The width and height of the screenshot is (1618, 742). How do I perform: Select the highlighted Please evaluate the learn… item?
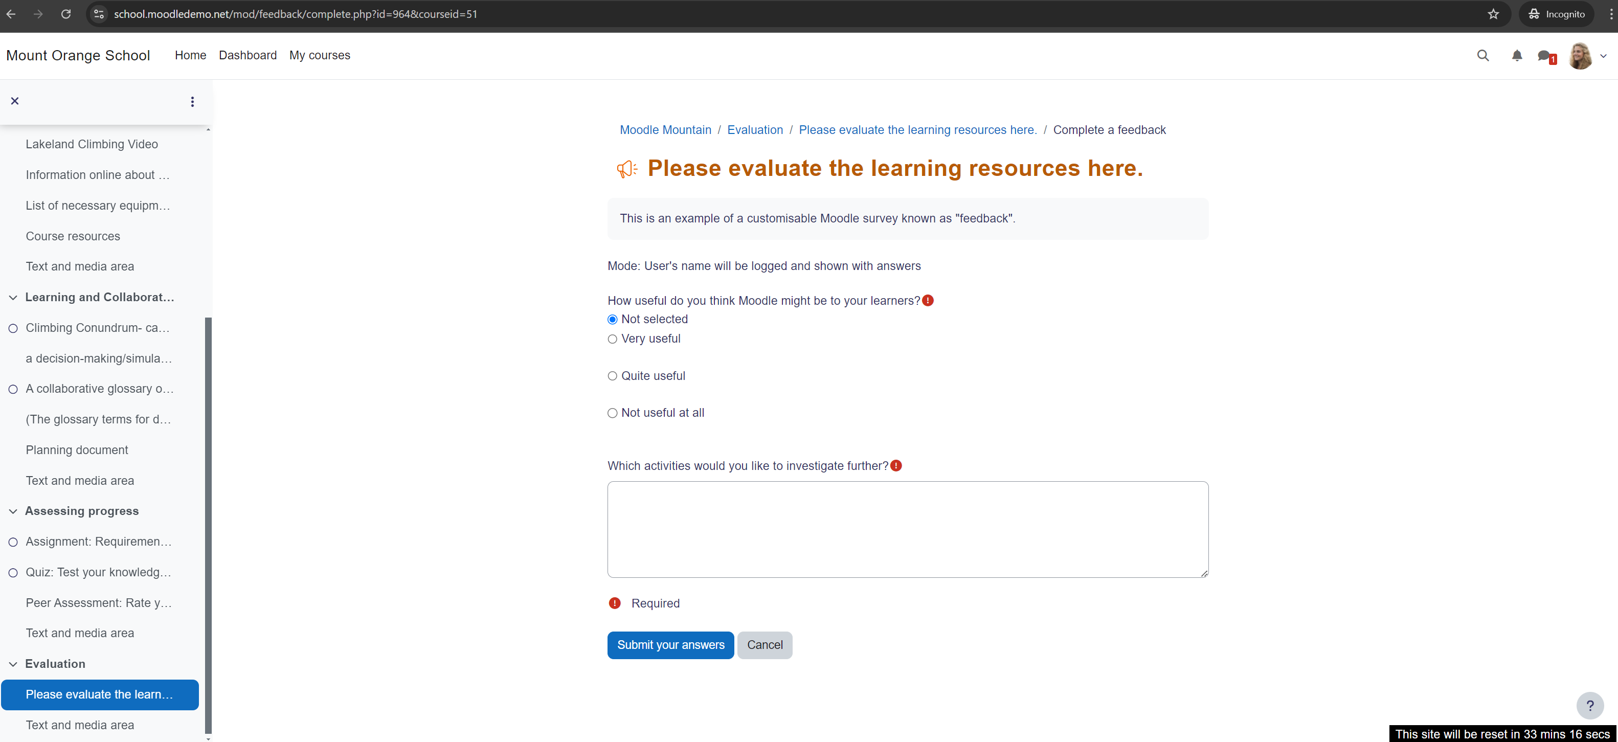tap(100, 695)
